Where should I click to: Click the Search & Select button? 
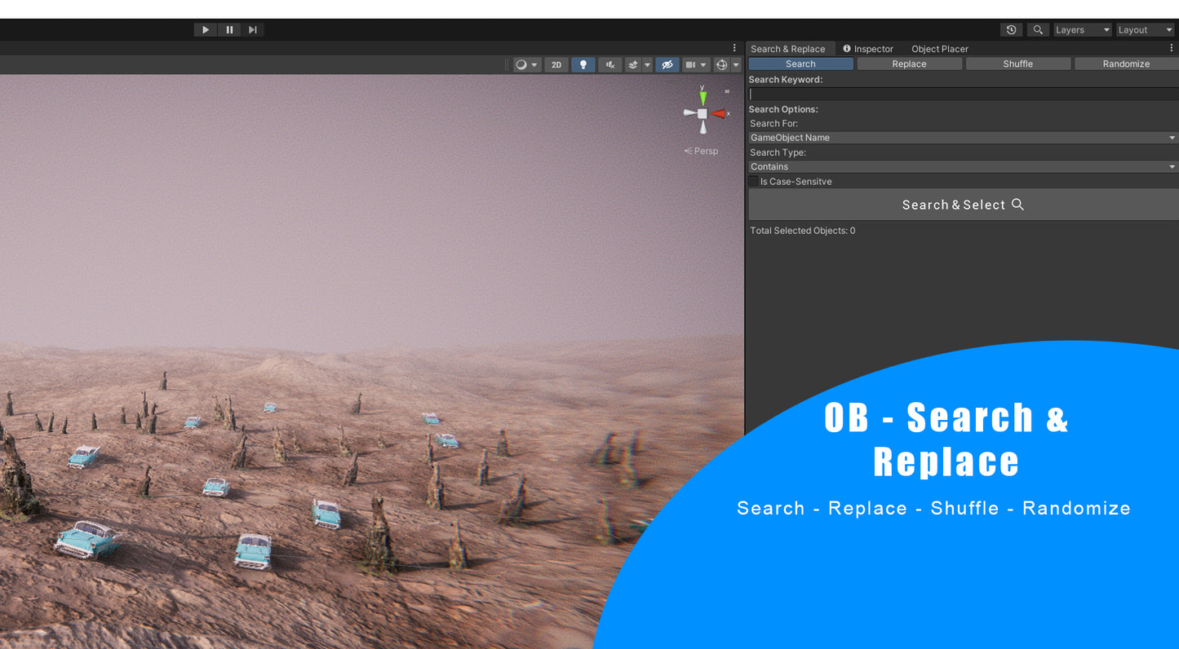click(x=963, y=205)
